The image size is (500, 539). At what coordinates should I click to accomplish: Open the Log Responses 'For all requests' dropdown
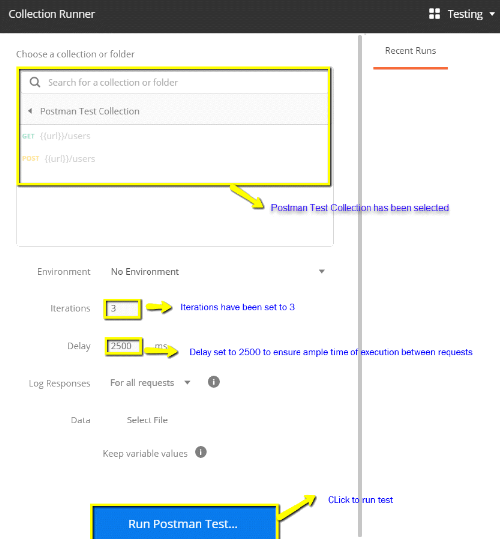[150, 383]
